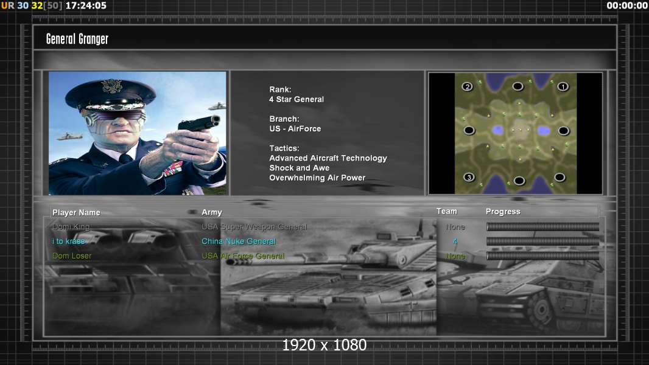Click Dom Loser's loading progress bar
The image size is (649, 365).
[542, 256]
